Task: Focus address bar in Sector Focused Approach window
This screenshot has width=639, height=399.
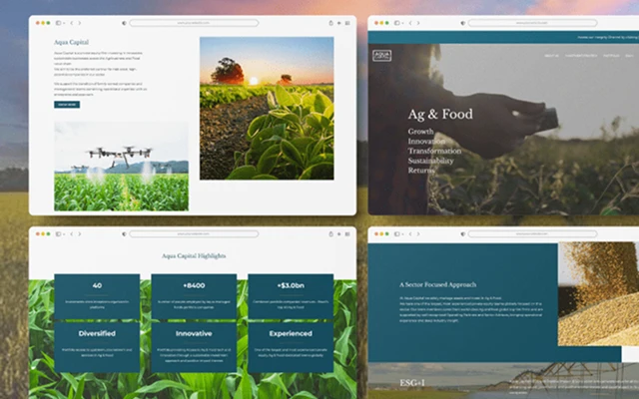Action: point(532,233)
